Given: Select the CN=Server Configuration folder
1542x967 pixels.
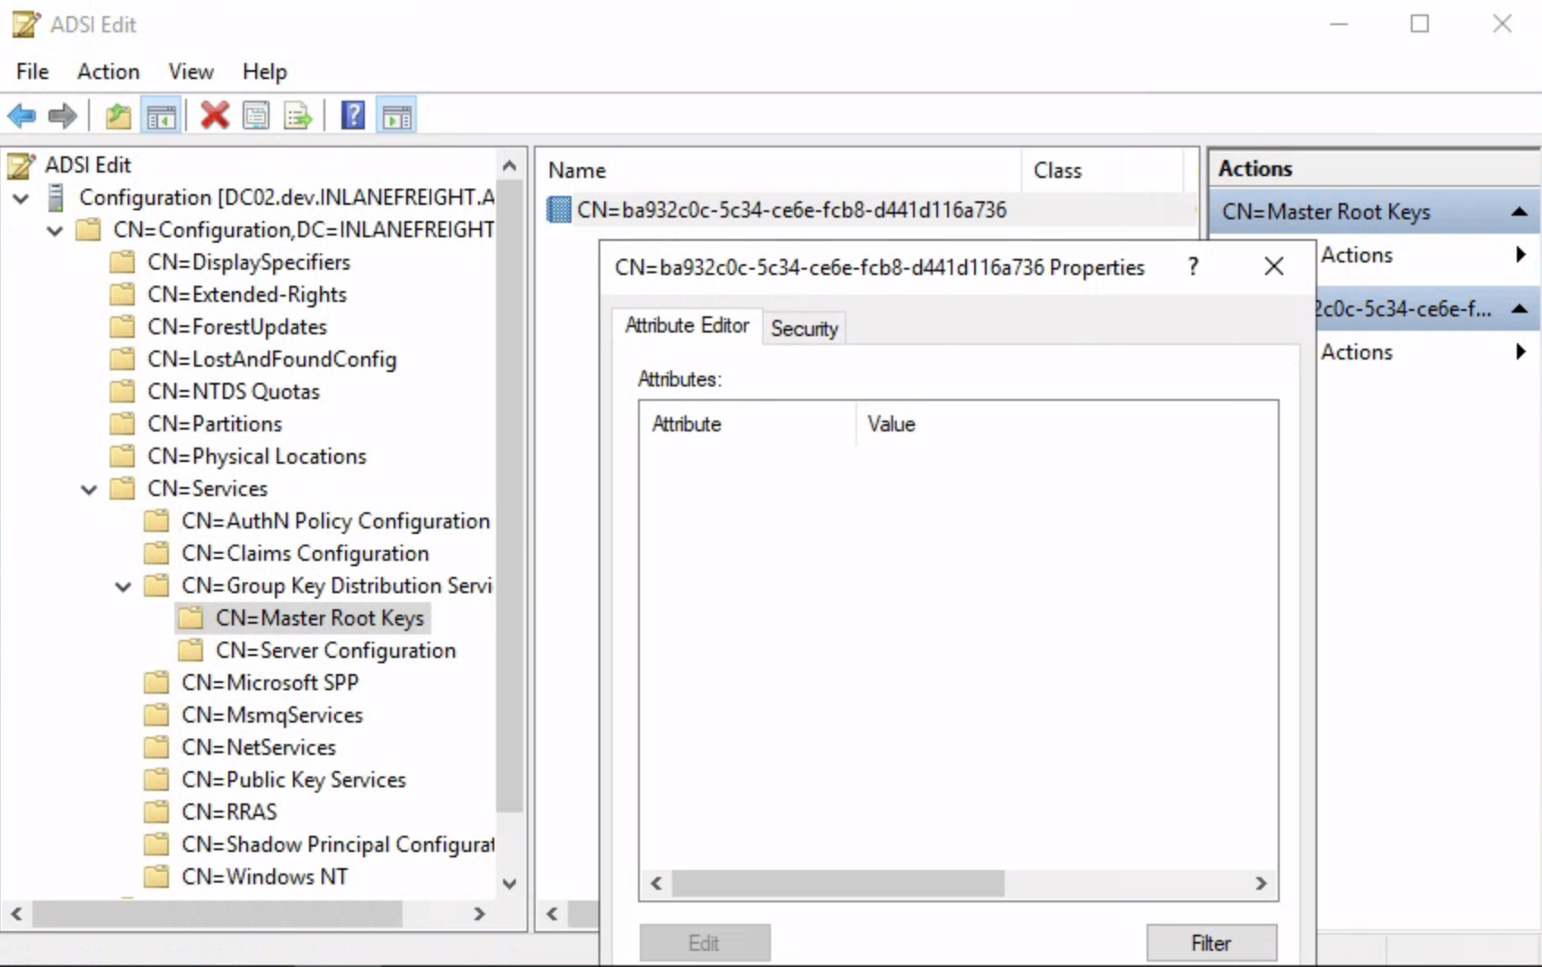Looking at the screenshot, I should click(335, 651).
